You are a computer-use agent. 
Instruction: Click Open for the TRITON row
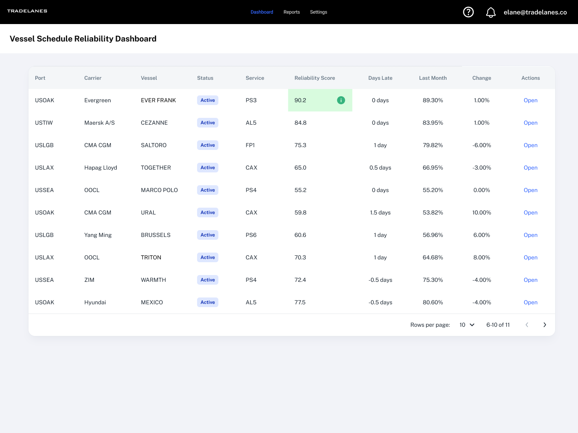coord(530,257)
